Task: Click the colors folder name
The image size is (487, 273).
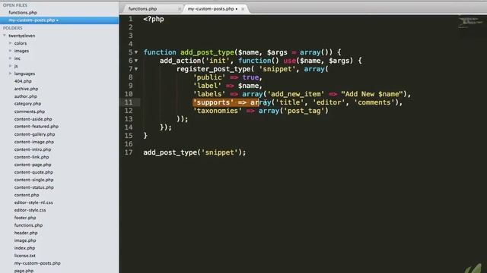Action: click(21, 43)
